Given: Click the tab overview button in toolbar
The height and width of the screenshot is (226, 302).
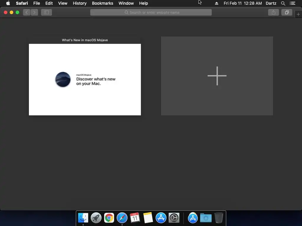Looking at the screenshot, I should pyautogui.click(x=287, y=12).
